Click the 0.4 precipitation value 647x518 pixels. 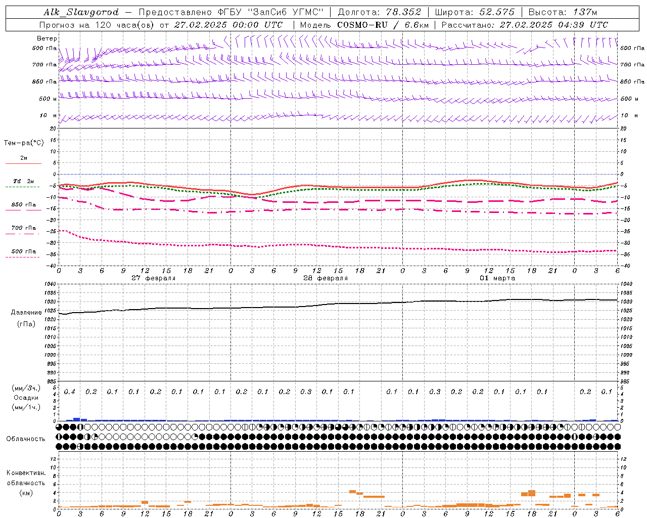pos(70,392)
